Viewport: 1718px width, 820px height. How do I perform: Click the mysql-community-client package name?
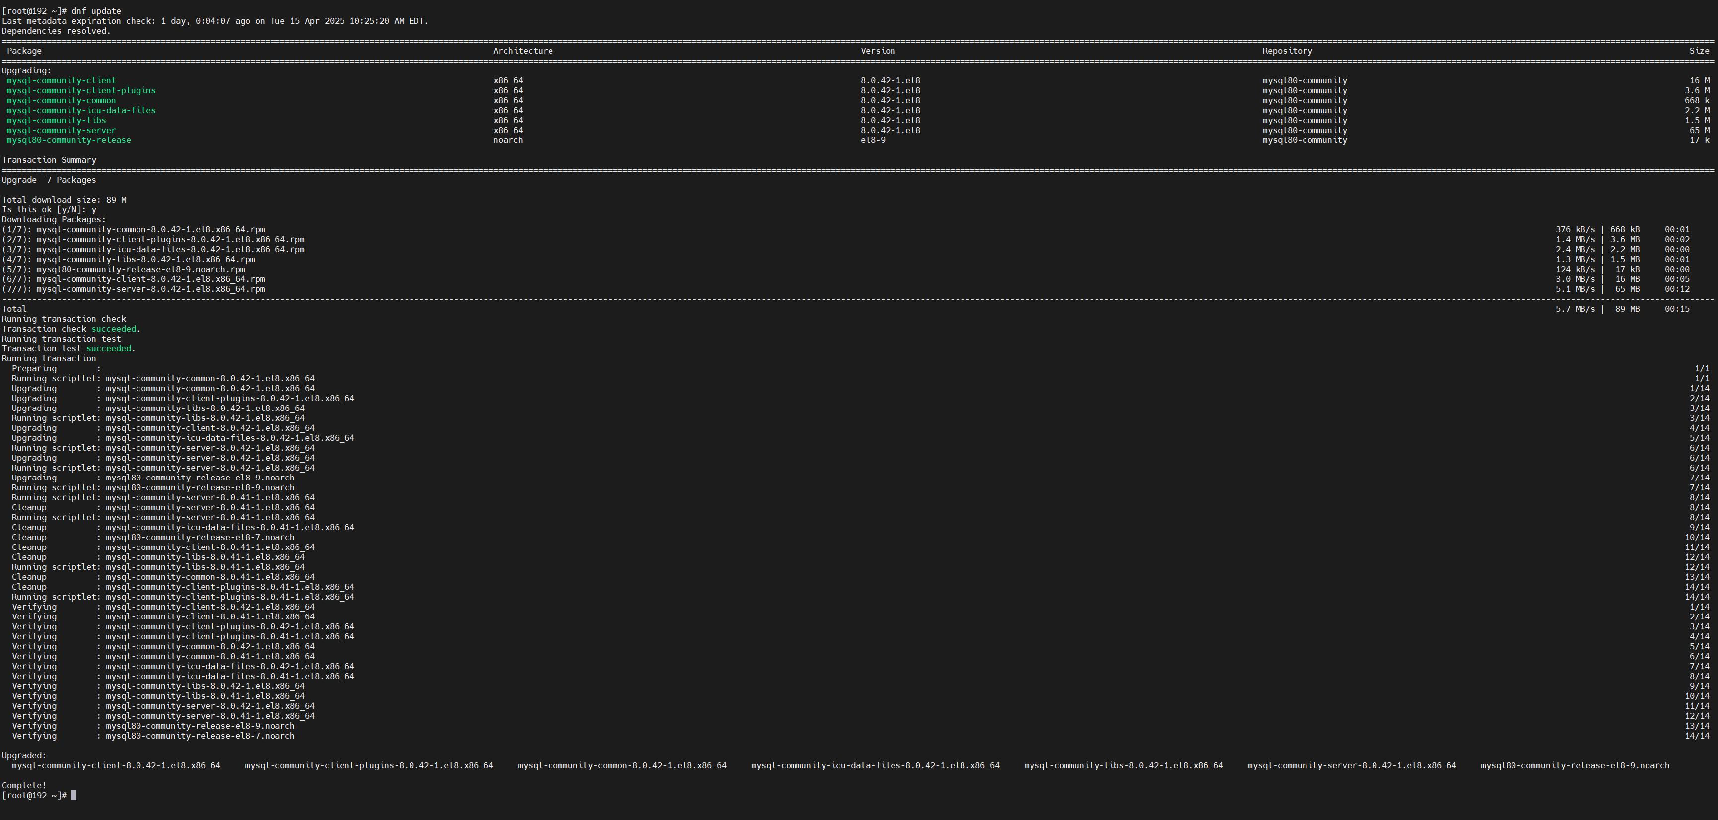(61, 81)
